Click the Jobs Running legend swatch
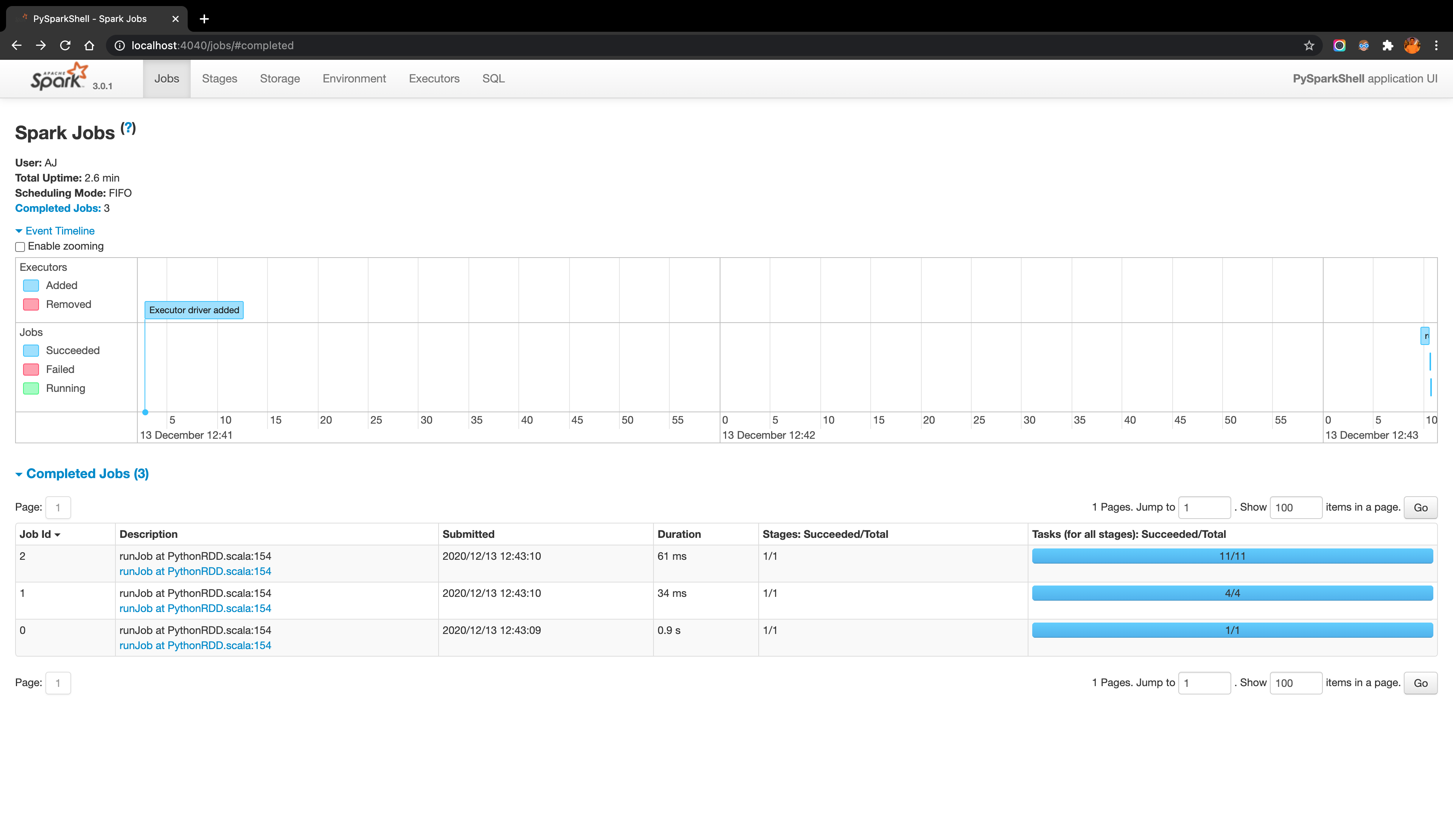The width and height of the screenshot is (1453, 817). tap(31, 388)
